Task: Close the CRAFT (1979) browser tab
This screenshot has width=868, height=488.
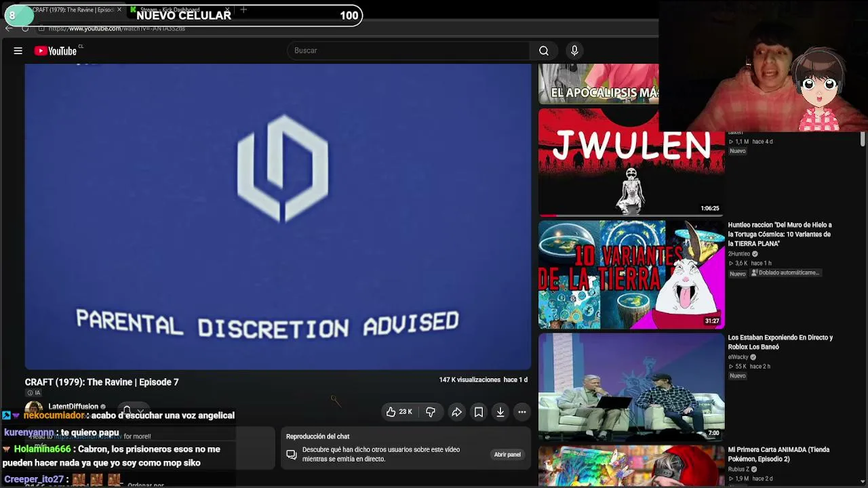Action: tap(119, 10)
